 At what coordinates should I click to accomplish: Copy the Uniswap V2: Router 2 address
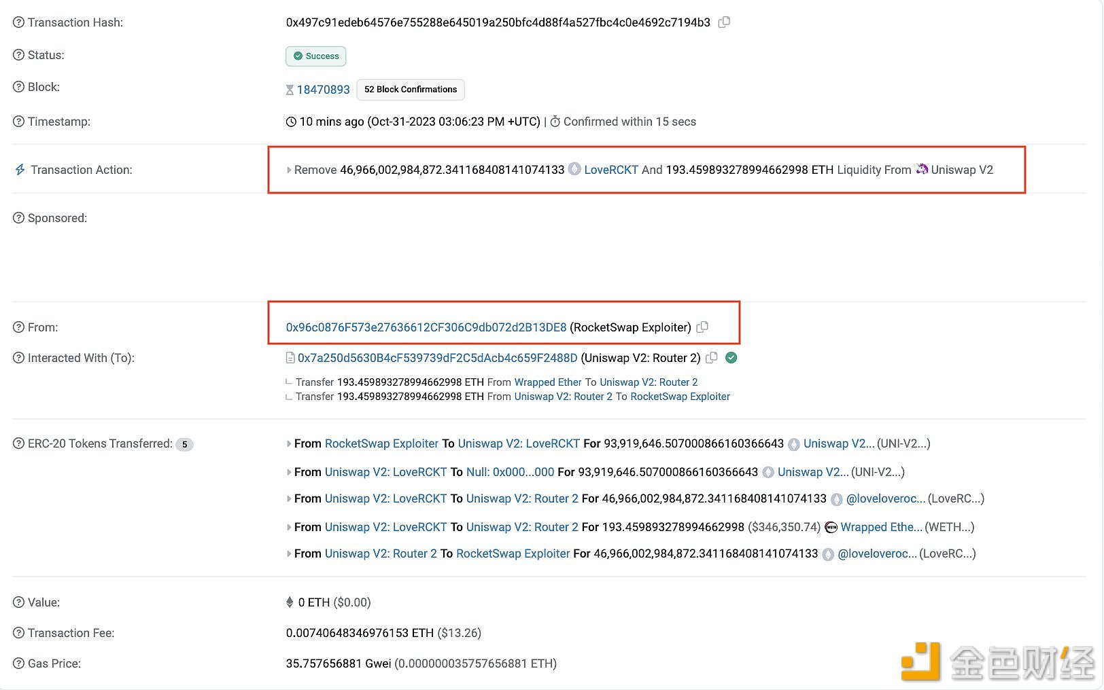pyautogui.click(x=712, y=357)
